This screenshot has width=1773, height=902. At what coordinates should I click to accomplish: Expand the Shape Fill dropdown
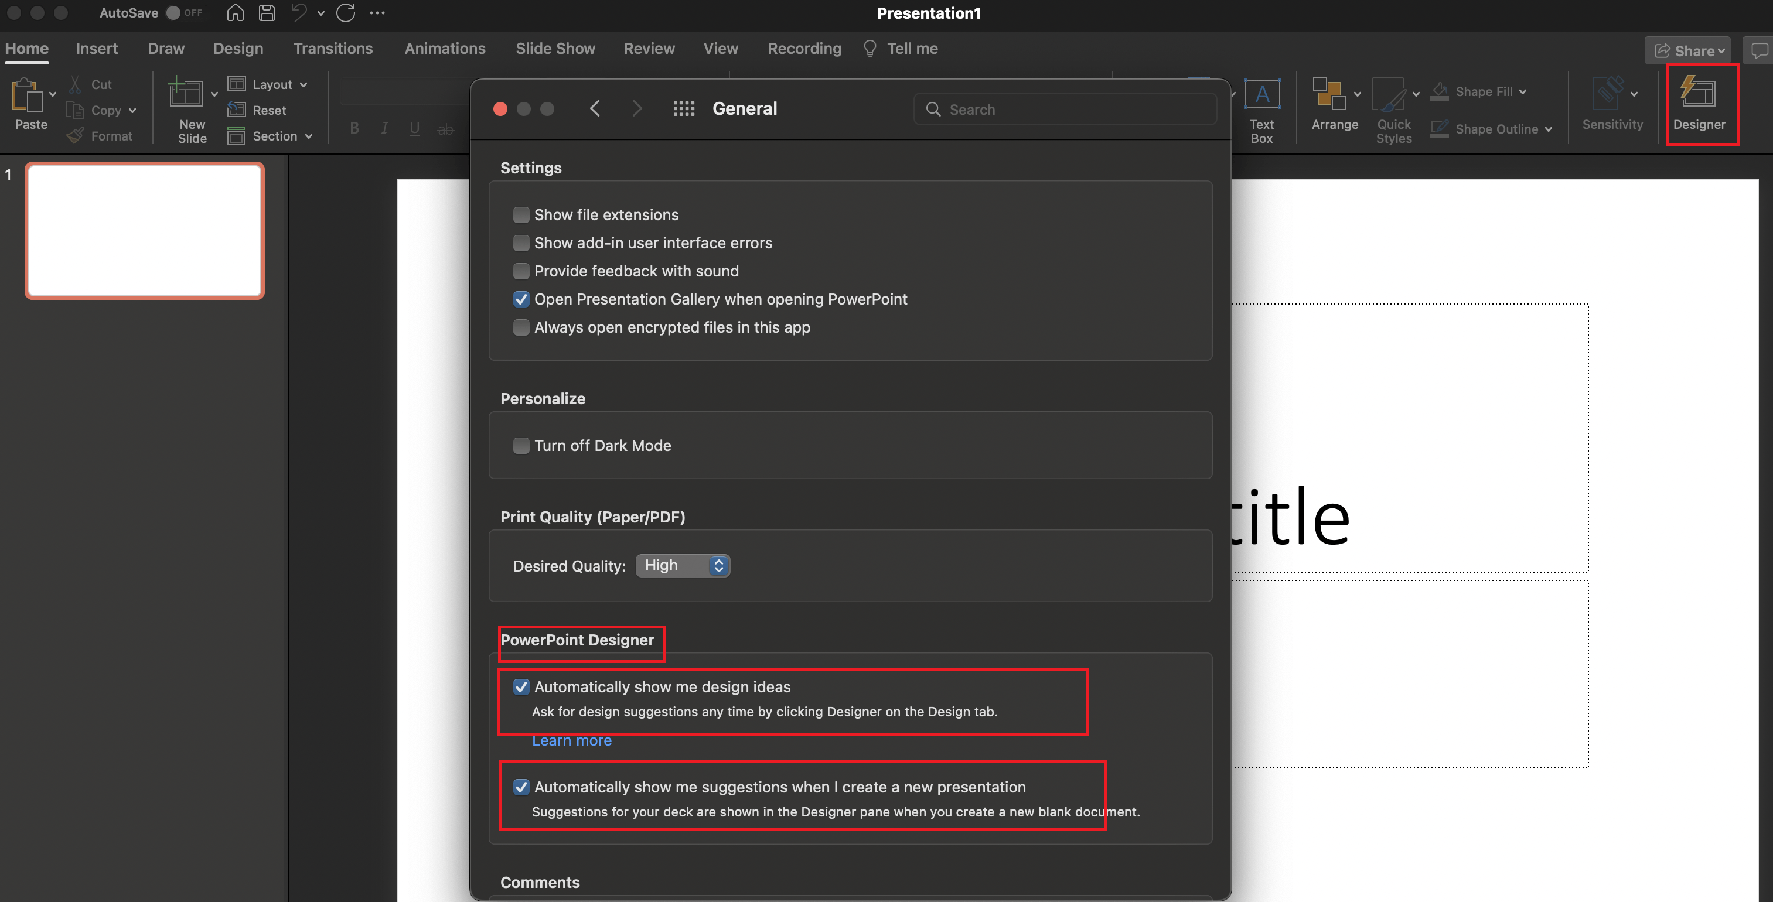[x=1522, y=91]
